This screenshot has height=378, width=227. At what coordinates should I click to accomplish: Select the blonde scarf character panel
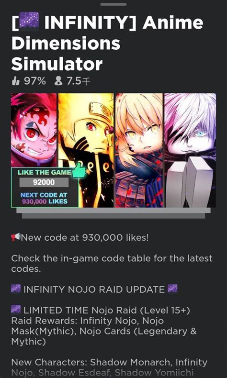click(139, 150)
